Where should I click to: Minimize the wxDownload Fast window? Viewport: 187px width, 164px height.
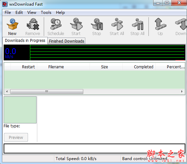click(158, 3)
